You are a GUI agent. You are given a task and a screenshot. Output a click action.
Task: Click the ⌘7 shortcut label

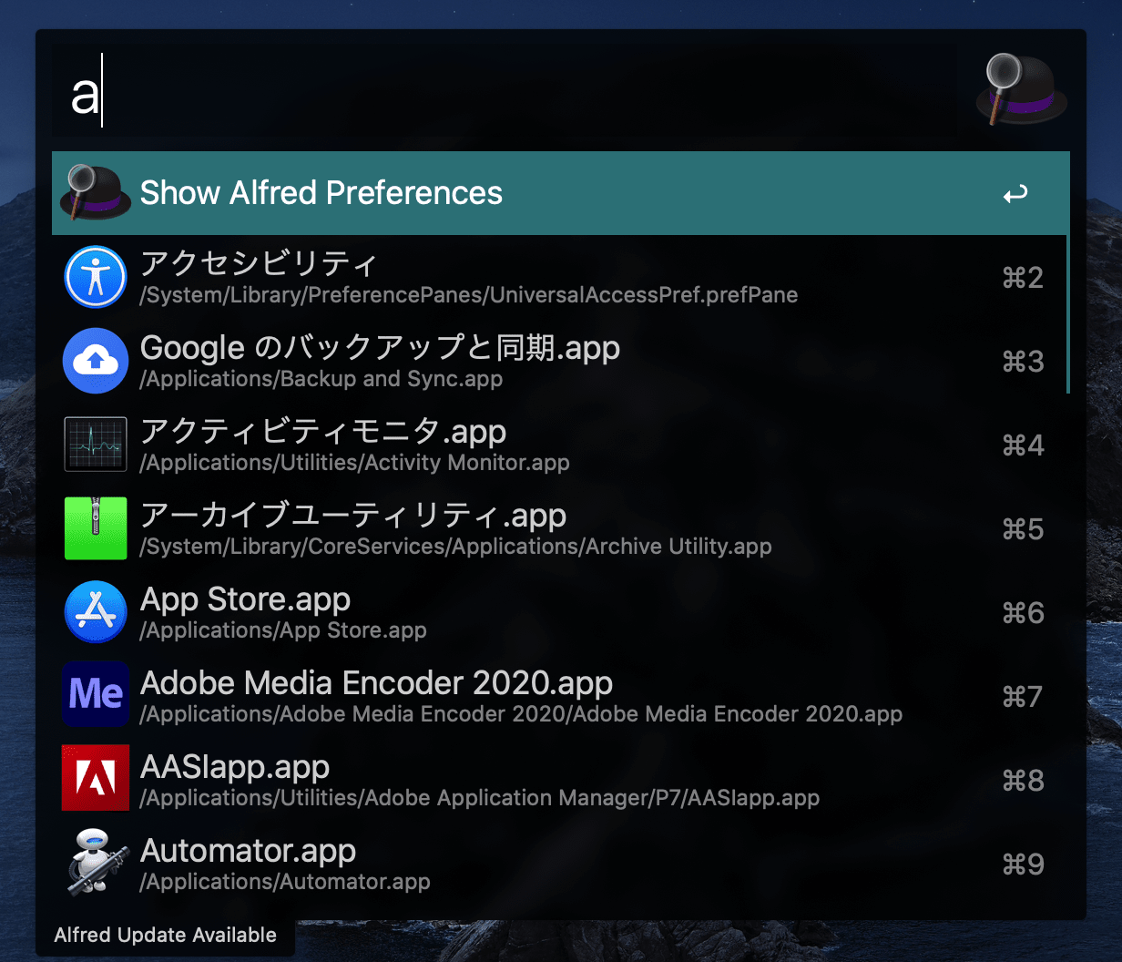coord(1023,697)
